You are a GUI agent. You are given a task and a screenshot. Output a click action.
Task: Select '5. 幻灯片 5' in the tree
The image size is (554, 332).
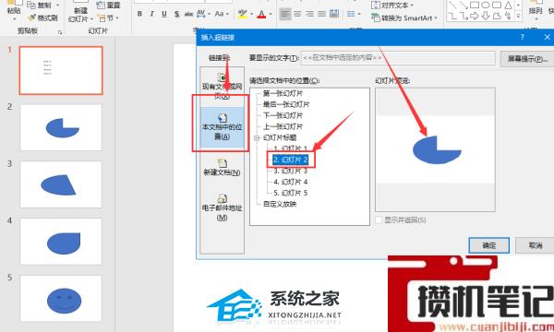(291, 193)
